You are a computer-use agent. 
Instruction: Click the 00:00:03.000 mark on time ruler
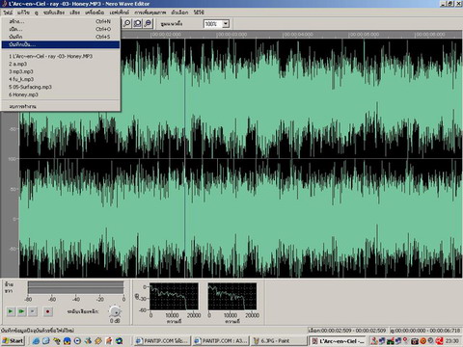(232, 35)
